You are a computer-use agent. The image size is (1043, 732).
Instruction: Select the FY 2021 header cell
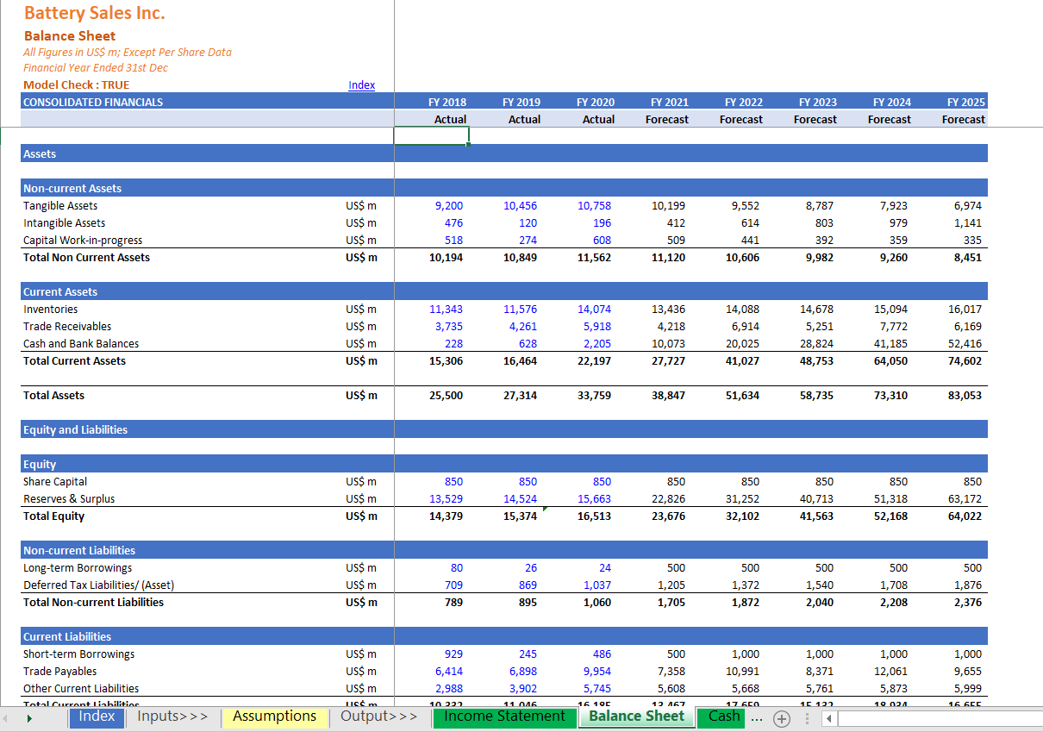670,102
